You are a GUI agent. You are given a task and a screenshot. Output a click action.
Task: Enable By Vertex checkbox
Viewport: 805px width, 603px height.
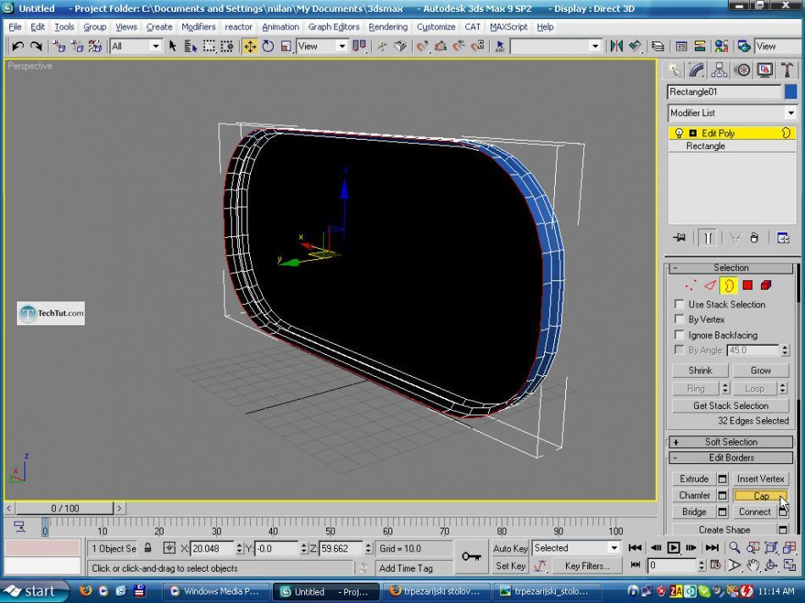[680, 319]
